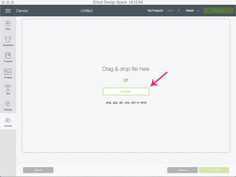Click the macOS close window button
The width and height of the screenshot is (236, 177).
point(3,2)
